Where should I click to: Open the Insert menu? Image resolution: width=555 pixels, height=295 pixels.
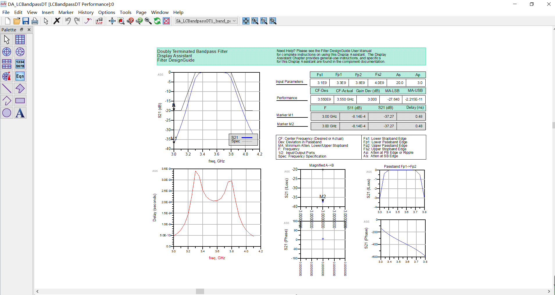click(48, 12)
